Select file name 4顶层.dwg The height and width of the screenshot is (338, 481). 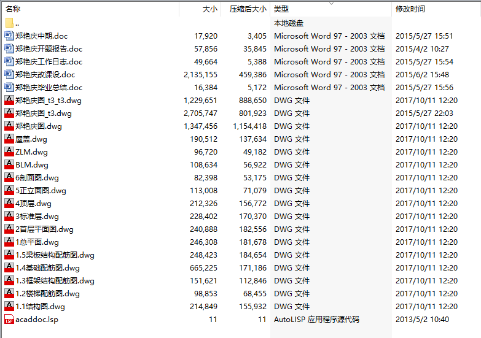click(33, 204)
